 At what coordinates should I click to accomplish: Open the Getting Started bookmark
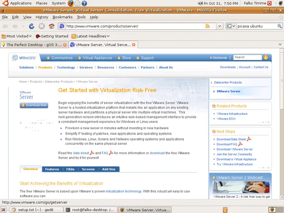pyautogui.click(x=52, y=36)
